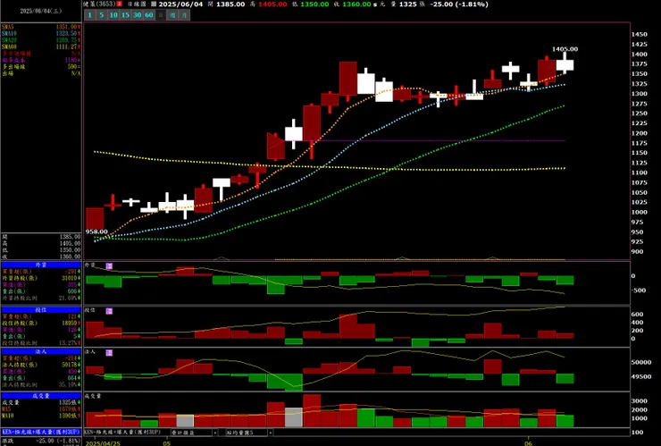
Task: Click the 06 month marker on date axis
Action: tap(529, 443)
